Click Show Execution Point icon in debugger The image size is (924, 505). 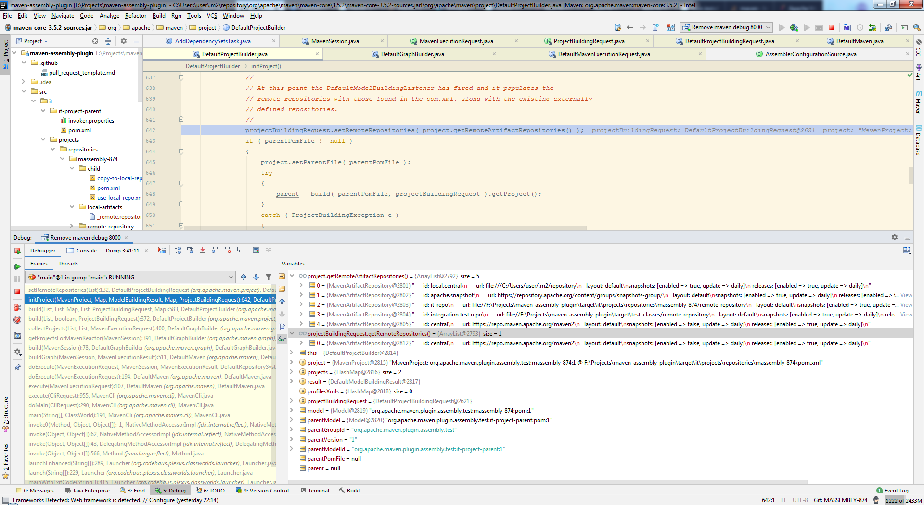click(x=162, y=250)
